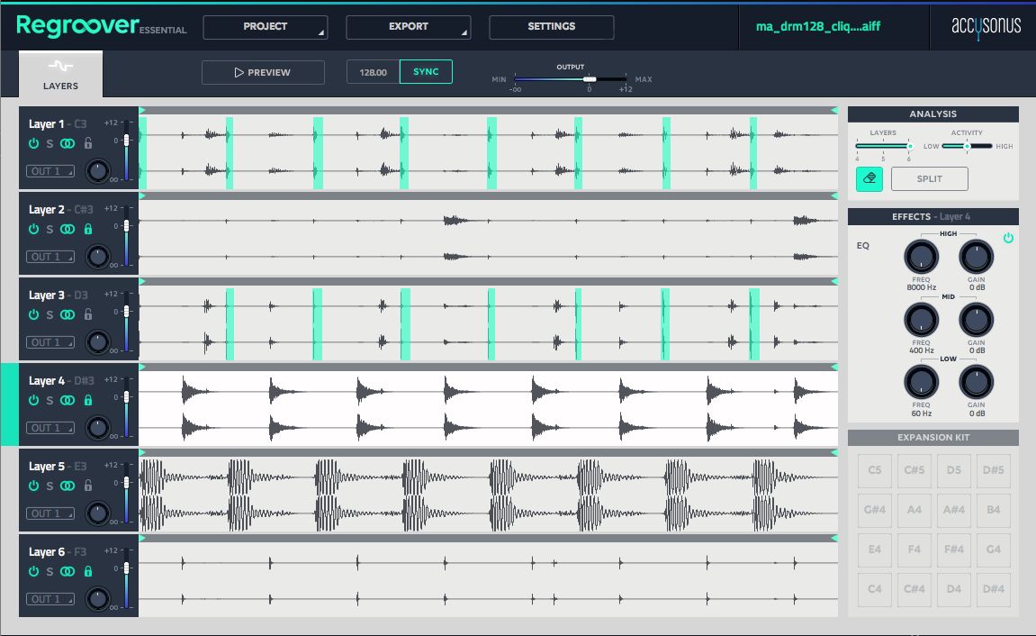The image size is (1036, 636).
Task: Solo Layer 5
Action: [x=50, y=486]
